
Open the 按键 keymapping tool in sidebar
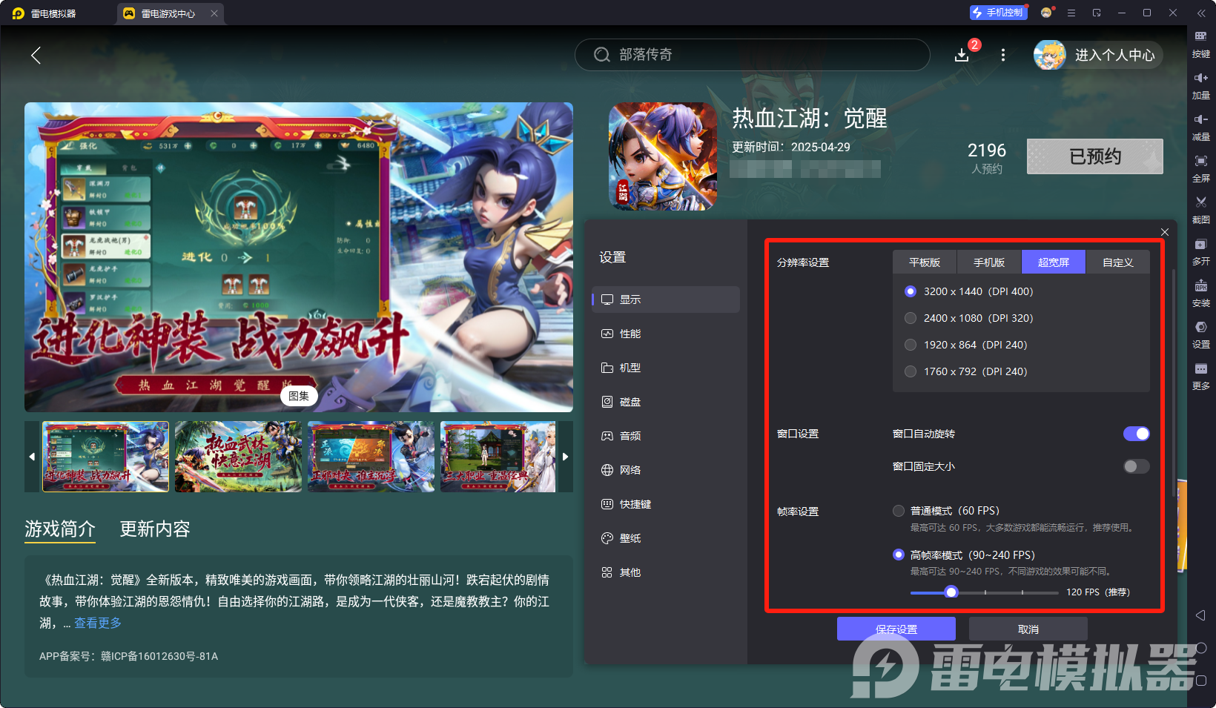[1200, 44]
